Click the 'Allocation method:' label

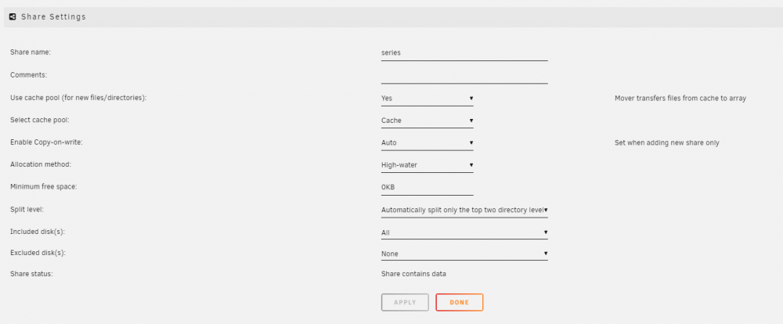point(41,164)
